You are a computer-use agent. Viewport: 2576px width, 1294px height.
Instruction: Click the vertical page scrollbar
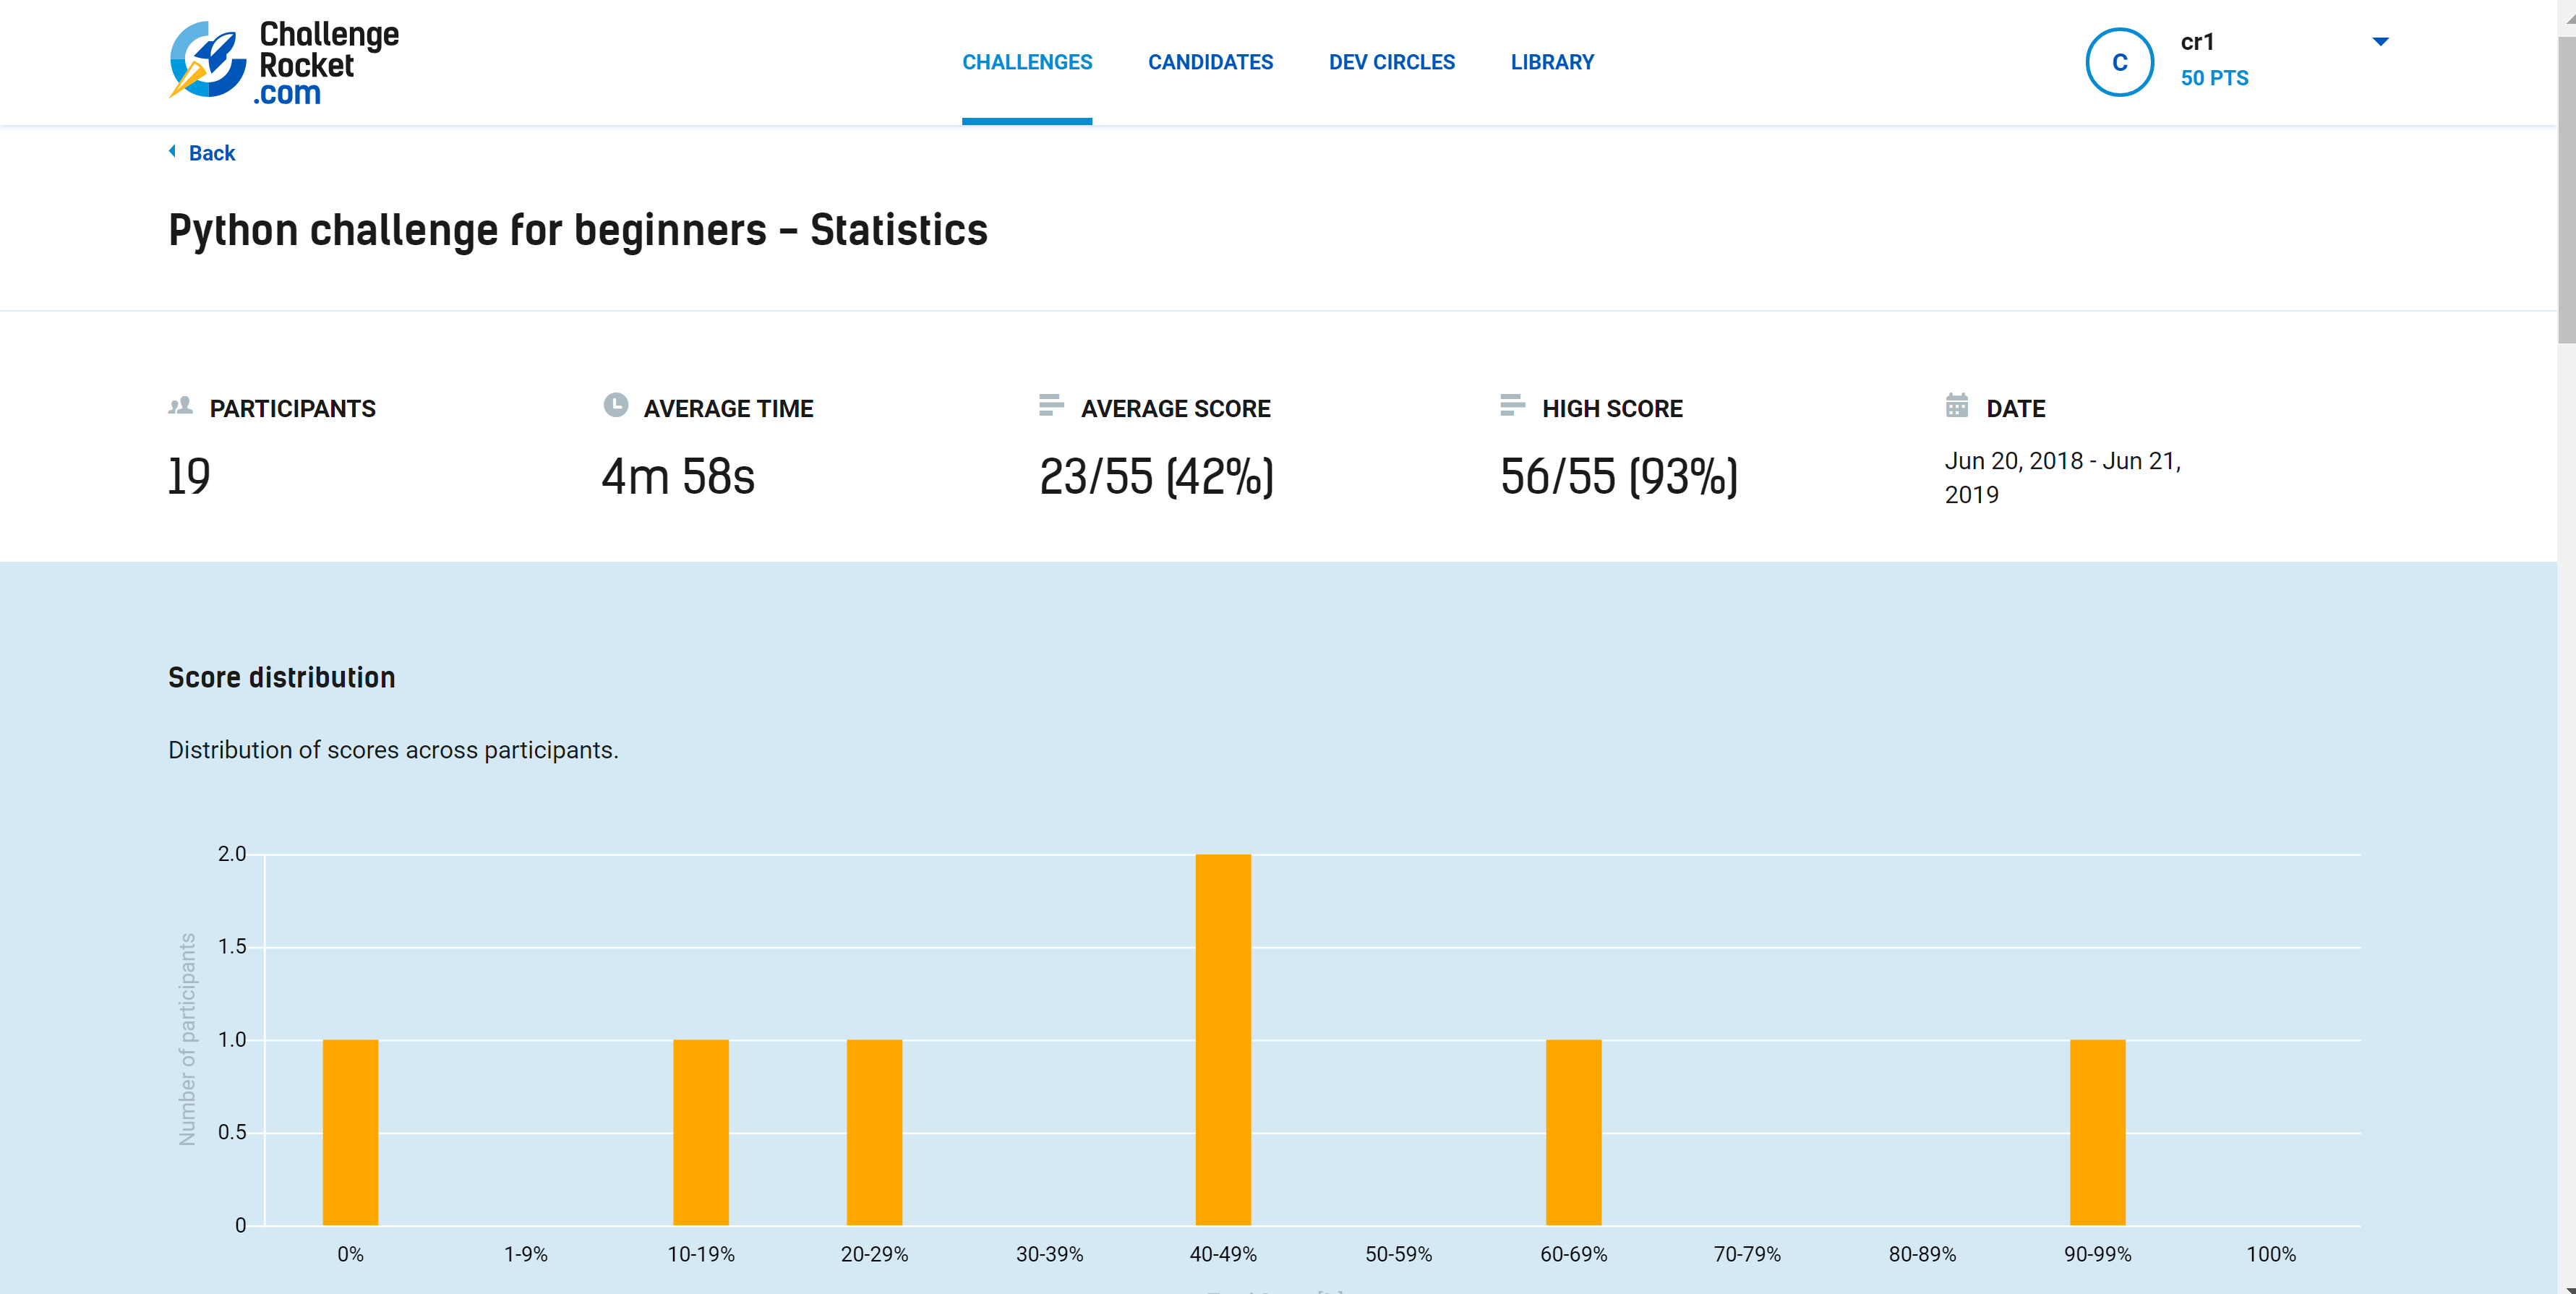pyautogui.click(x=2566, y=190)
